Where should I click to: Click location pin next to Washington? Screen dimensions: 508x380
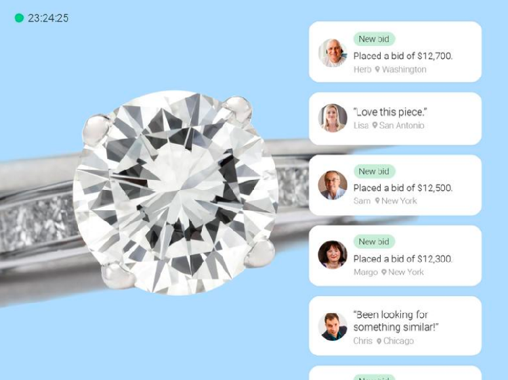[x=377, y=70]
